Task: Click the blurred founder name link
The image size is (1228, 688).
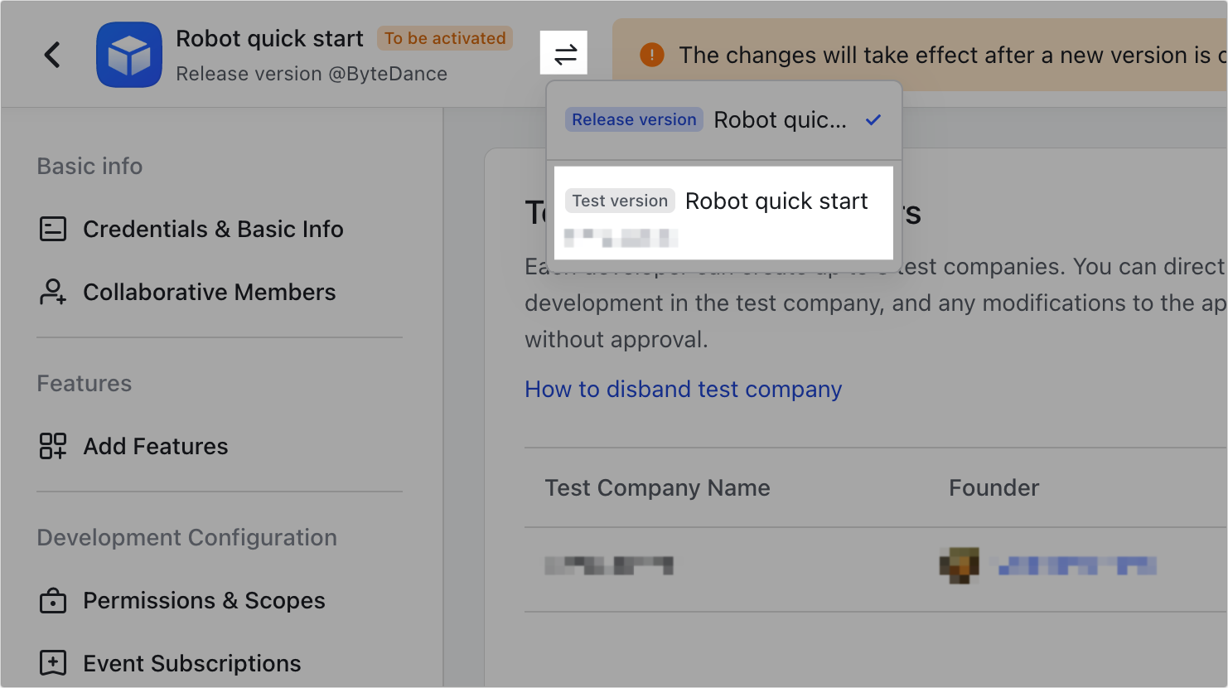Action: pos(1077,566)
